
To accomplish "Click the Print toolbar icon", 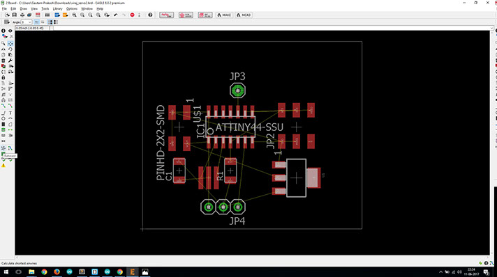I will tap(22, 15).
